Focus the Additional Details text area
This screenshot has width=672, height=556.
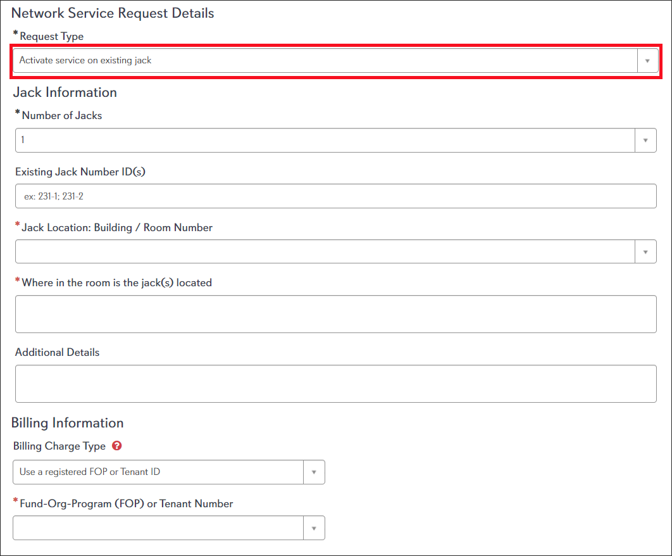point(335,384)
